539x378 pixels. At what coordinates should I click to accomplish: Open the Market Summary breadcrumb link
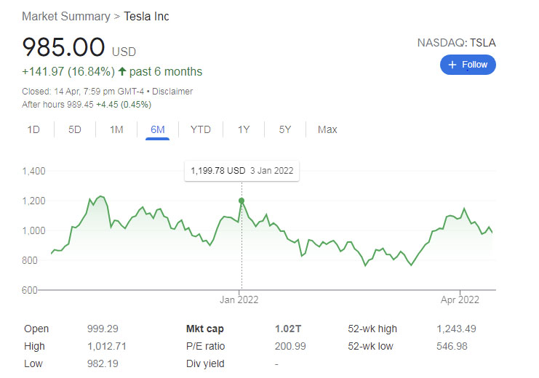click(66, 17)
